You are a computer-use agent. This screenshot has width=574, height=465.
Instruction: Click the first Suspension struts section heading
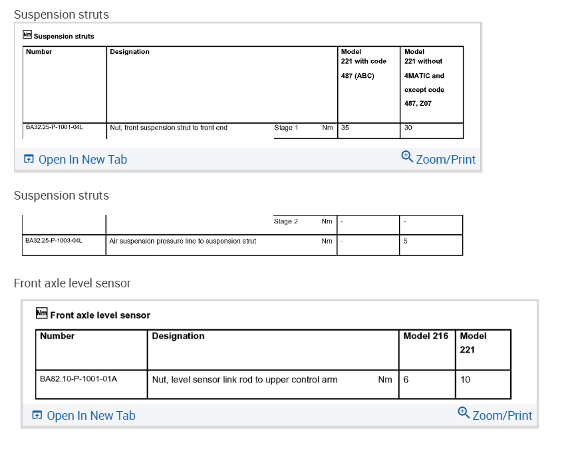(x=61, y=14)
